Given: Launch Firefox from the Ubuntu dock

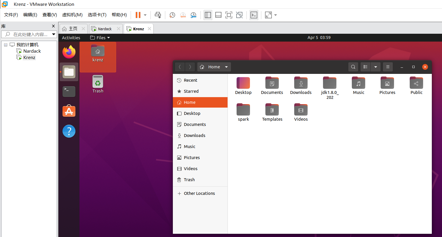Looking at the screenshot, I should (69, 52).
